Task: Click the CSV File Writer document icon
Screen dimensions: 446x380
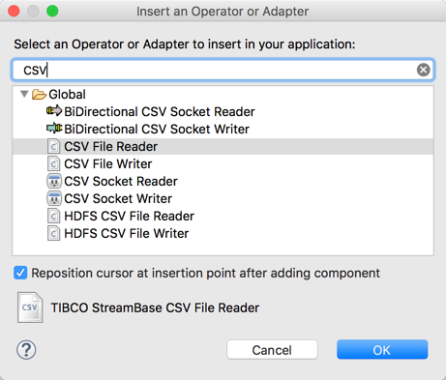Action: (53, 163)
